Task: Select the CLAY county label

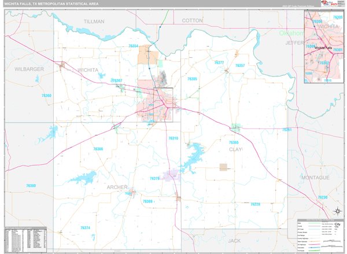Action: point(235,149)
